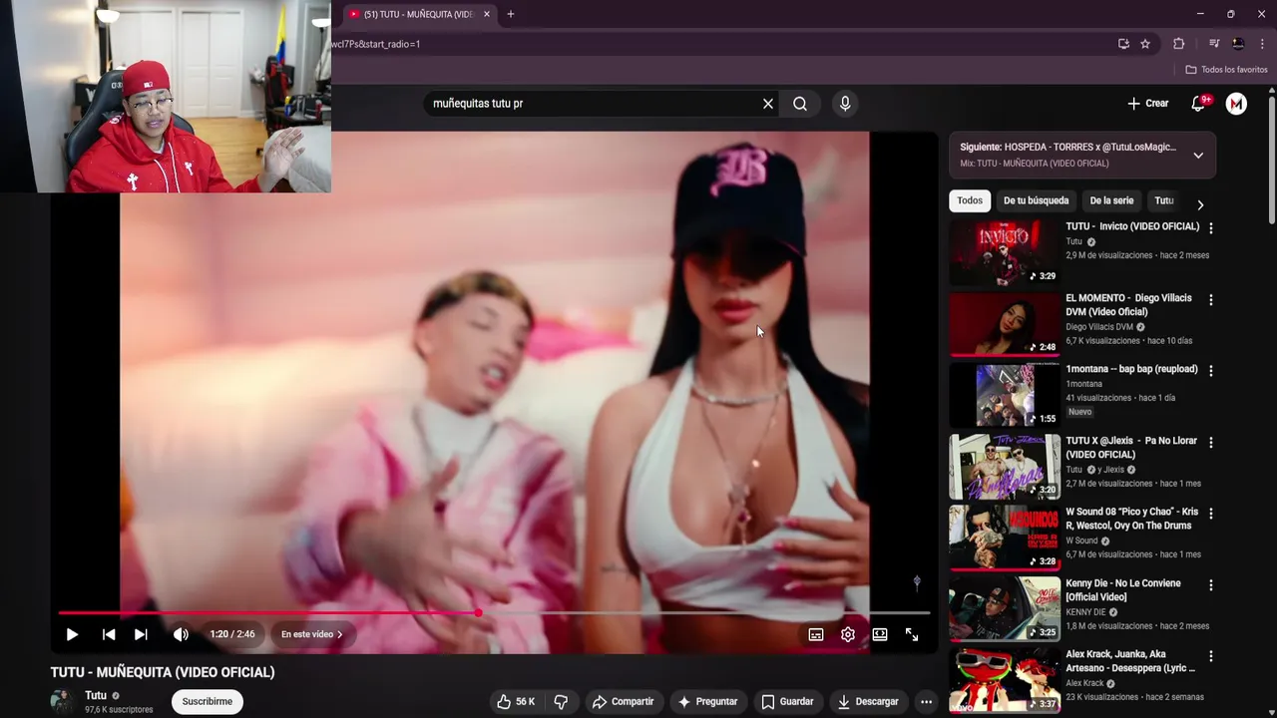The height and width of the screenshot is (718, 1277).
Task: Open the media control icon in browser toolbar
Action: pyautogui.click(x=1214, y=44)
